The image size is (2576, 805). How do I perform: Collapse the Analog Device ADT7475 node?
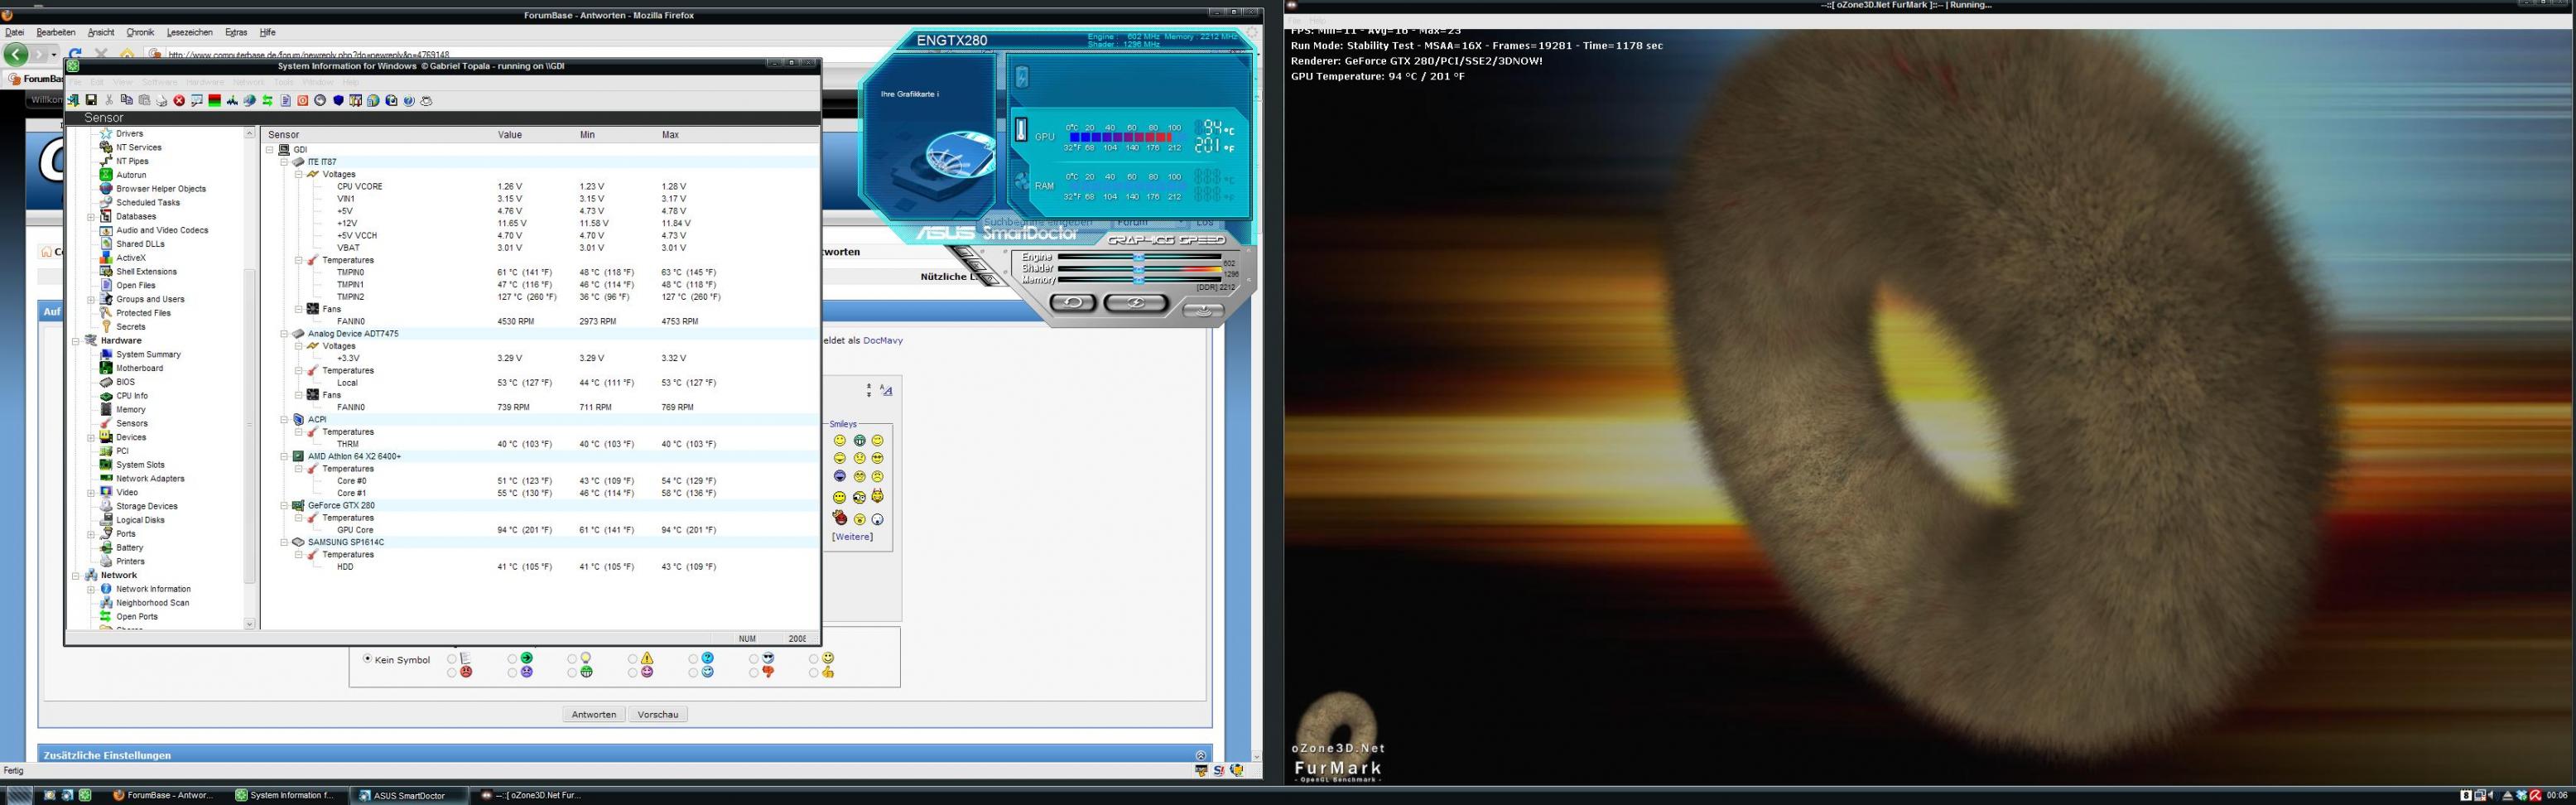(x=284, y=334)
